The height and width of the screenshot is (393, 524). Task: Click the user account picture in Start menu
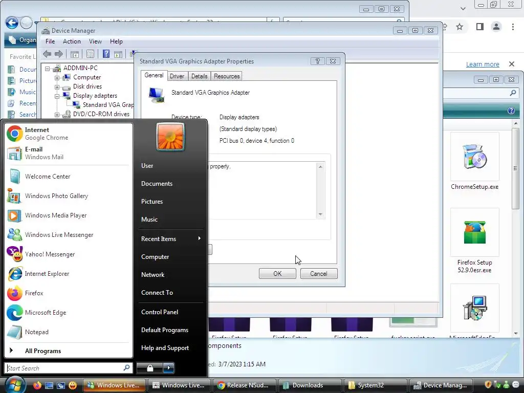[x=170, y=137]
